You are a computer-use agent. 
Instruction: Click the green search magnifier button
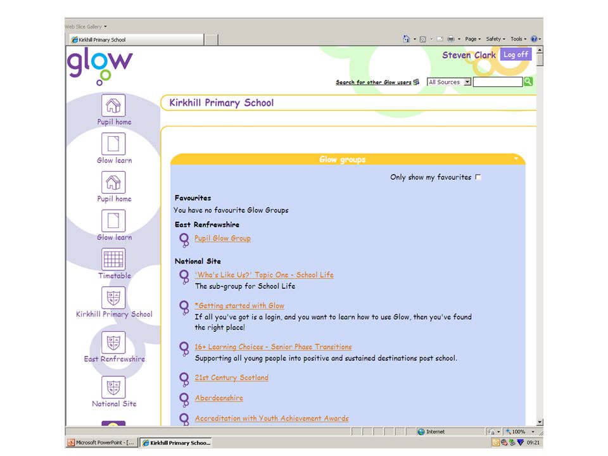(528, 82)
